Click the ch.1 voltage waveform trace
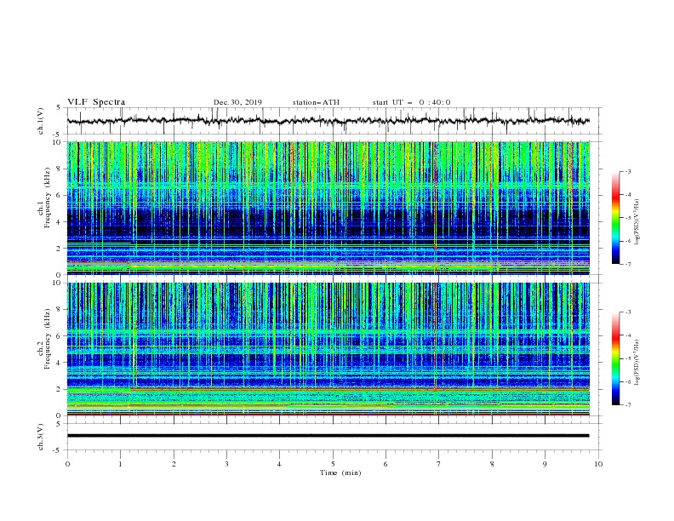674x521 pixels. [x=328, y=121]
